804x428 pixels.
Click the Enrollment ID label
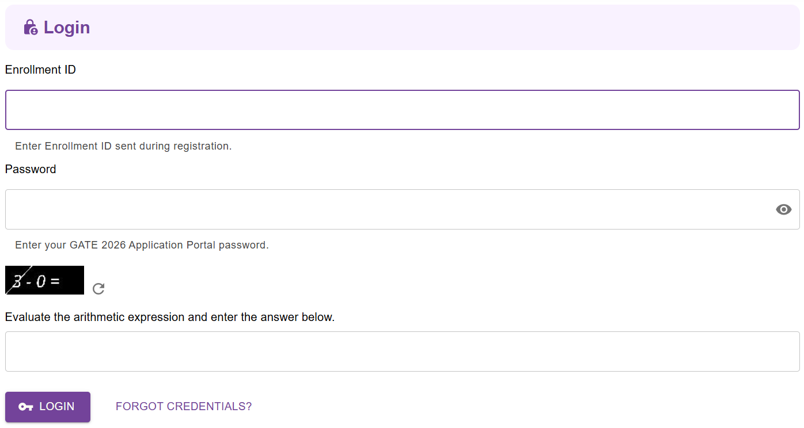[x=40, y=69]
